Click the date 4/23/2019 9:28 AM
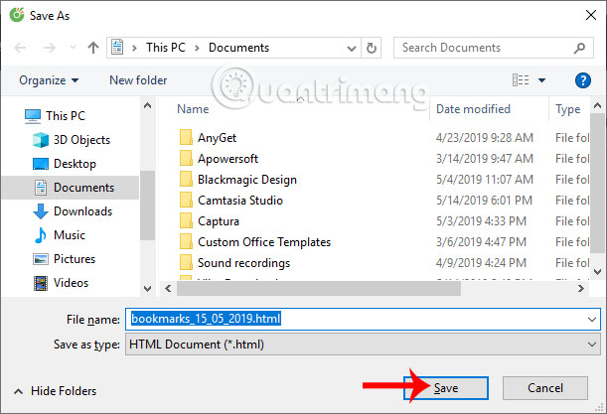 click(484, 138)
